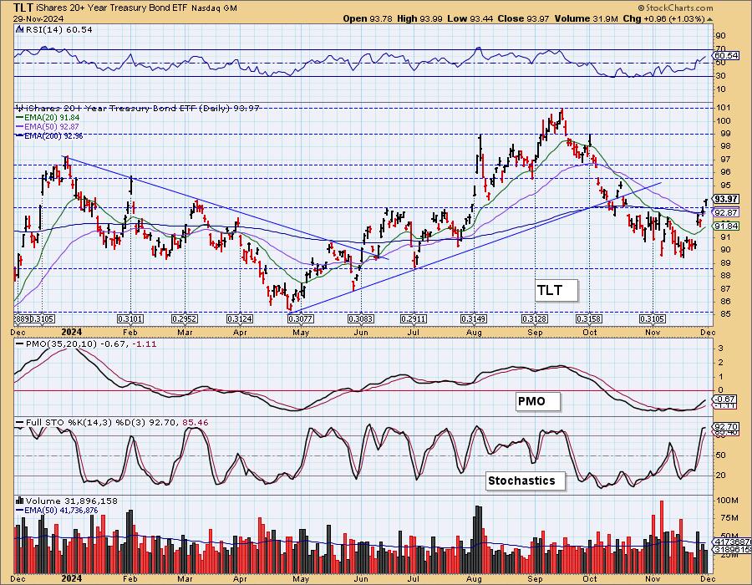Click the EMA(50) 92.87 legend entry
Screen dimensions: 752x585
52,126
